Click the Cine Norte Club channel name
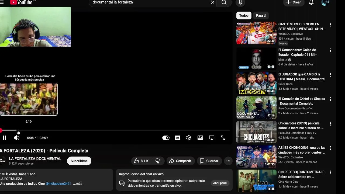345x194 pixels. coord(288,182)
